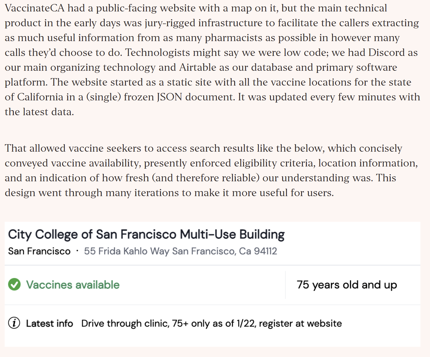The width and height of the screenshot is (430, 357).
Task: Click the word 'Airtable' in the paragraph
Action: pos(198,67)
